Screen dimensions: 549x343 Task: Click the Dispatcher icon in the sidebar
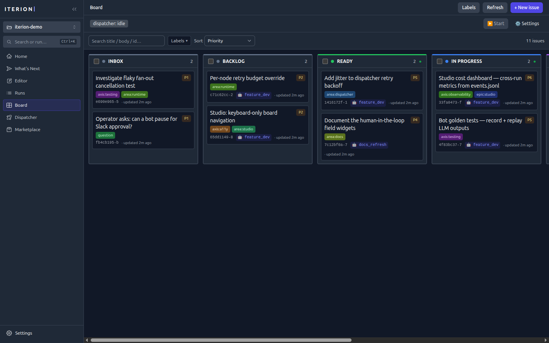point(9,117)
